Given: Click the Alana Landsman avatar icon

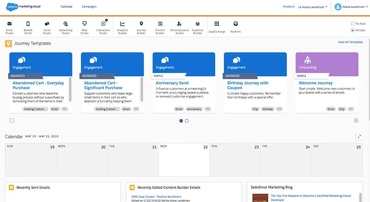Looking at the screenshot, I should click(x=338, y=7).
